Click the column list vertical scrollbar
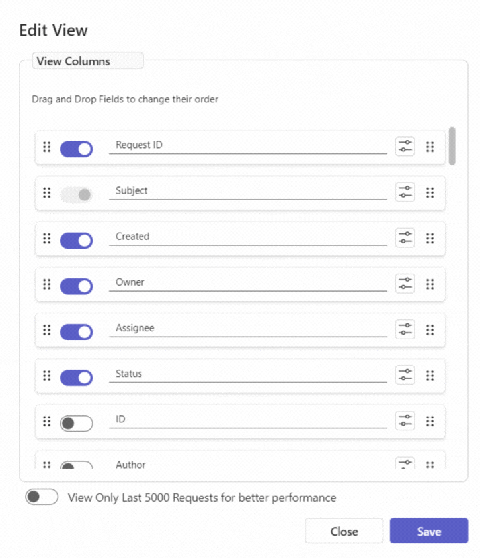Image resolution: width=480 pixels, height=558 pixels. point(452,146)
